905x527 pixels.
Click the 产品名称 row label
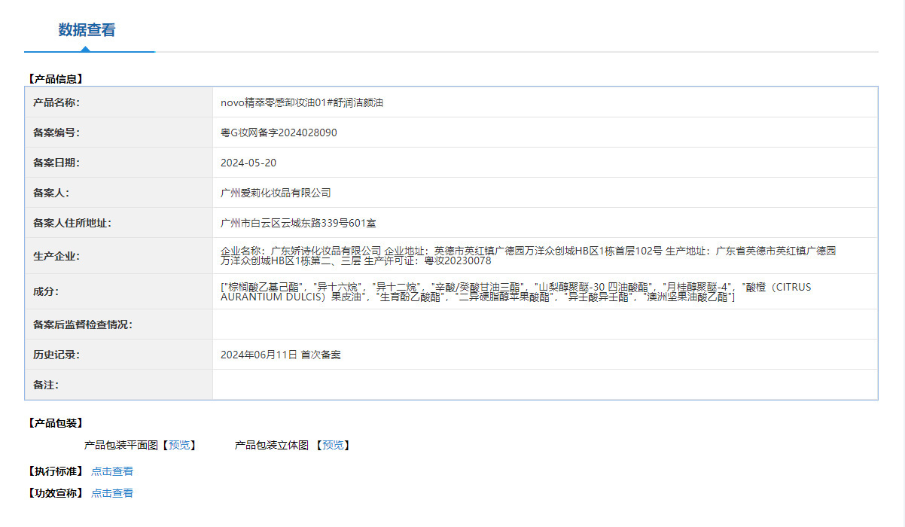pyautogui.click(x=56, y=102)
